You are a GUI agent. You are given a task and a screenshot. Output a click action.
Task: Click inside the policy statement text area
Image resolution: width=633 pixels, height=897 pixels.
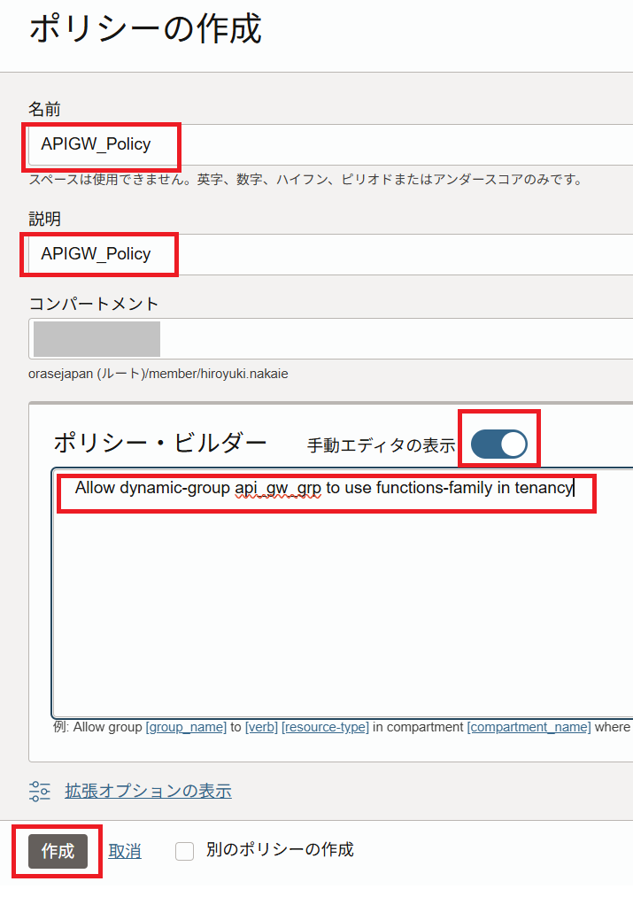coord(341,602)
